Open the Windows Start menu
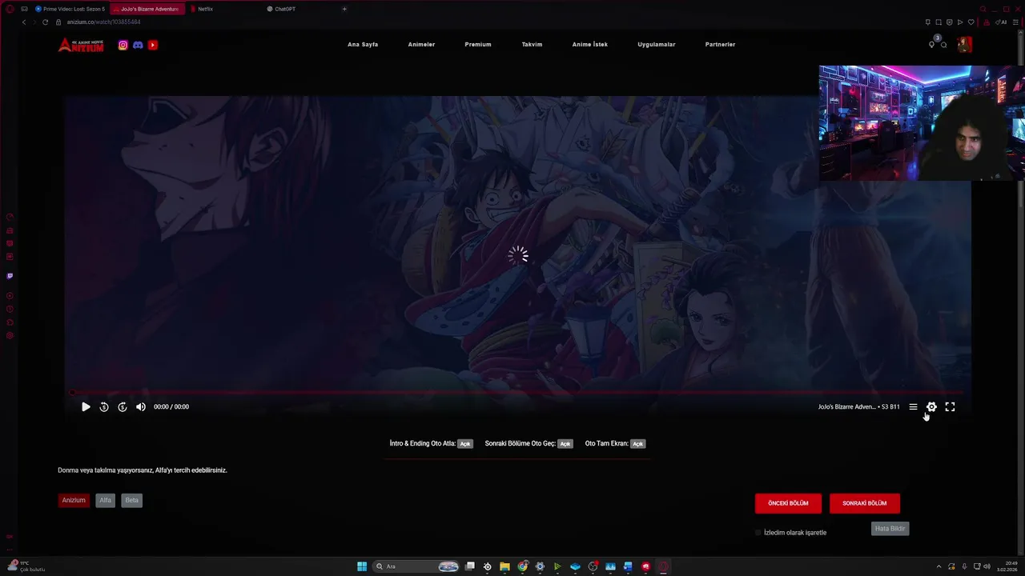This screenshot has height=576, width=1025. point(362,566)
